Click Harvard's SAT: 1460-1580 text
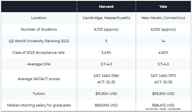This screenshot has height=112, width=192. point(106,76)
